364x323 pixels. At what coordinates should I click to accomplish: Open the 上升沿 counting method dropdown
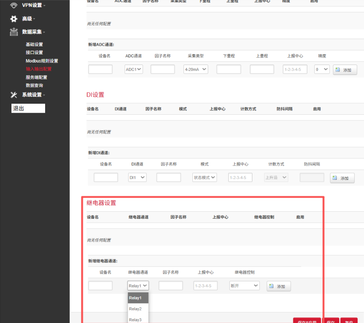[x=276, y=178]
